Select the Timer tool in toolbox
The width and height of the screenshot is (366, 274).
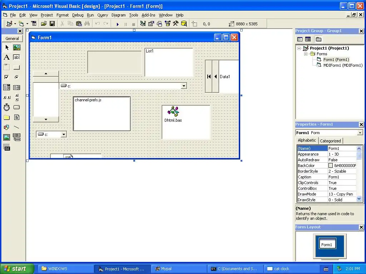click(x=7, y=107)
